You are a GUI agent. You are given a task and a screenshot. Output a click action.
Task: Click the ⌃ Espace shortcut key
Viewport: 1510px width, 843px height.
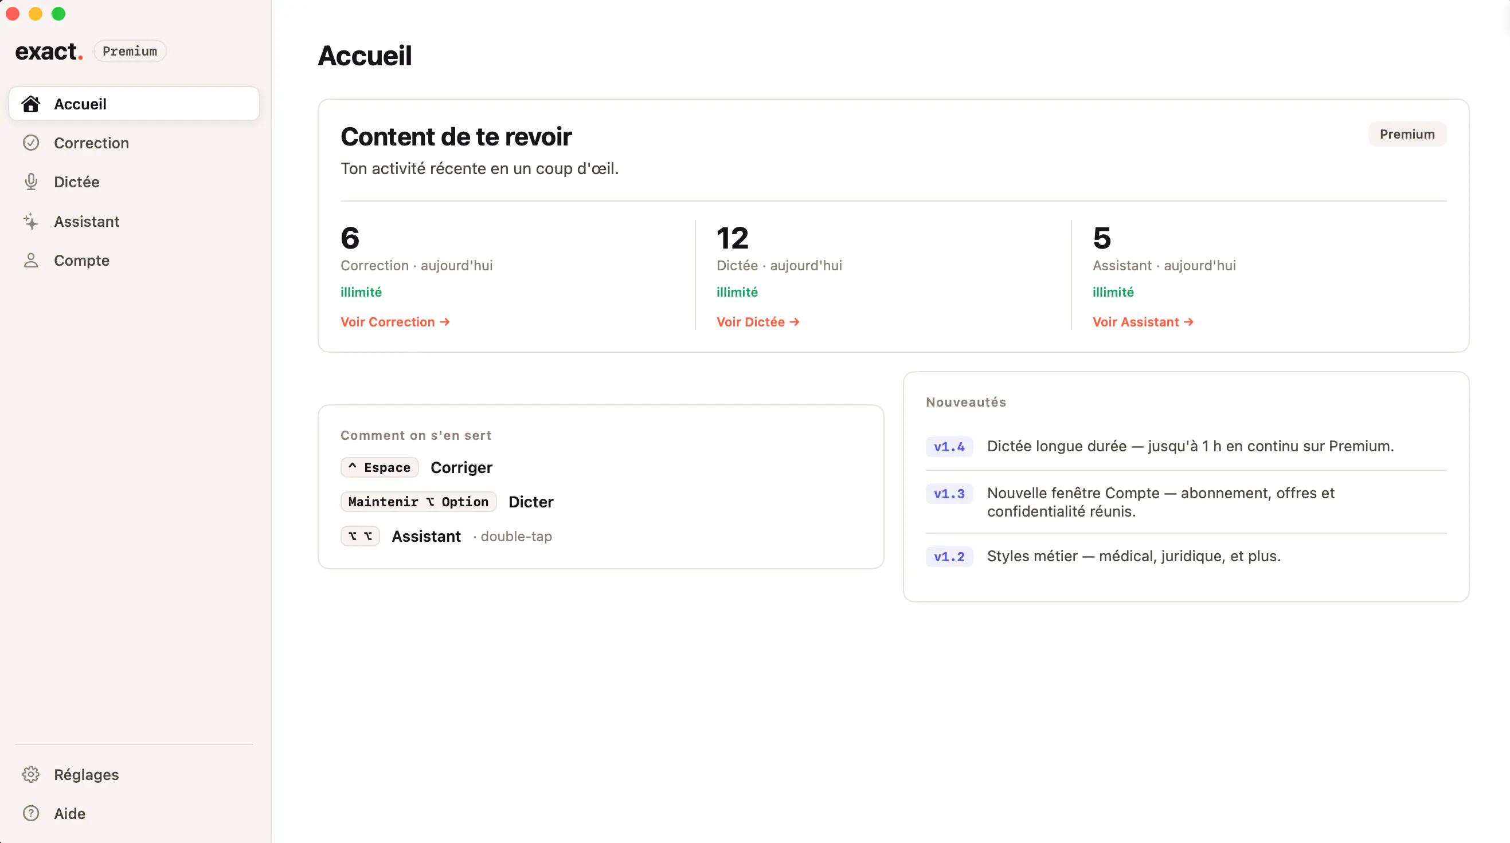pos(380,467)
